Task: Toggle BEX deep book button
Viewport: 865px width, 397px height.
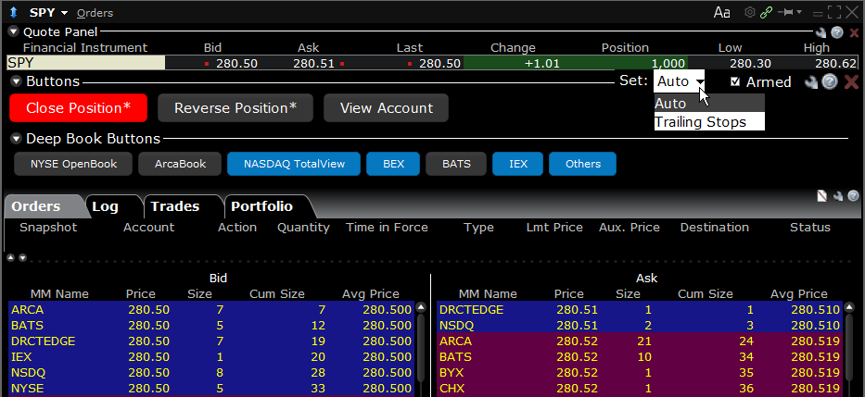Action: point(393,164)
